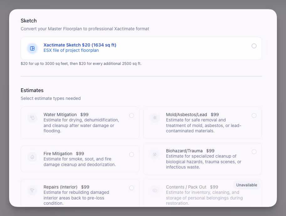Click the Sketch section heading
The height and width of the screenshot is (216, 286).
point(29,21)
